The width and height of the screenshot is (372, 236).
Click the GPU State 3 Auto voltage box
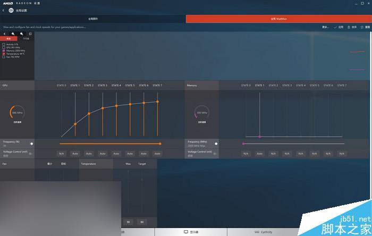[x=103, y=154]
